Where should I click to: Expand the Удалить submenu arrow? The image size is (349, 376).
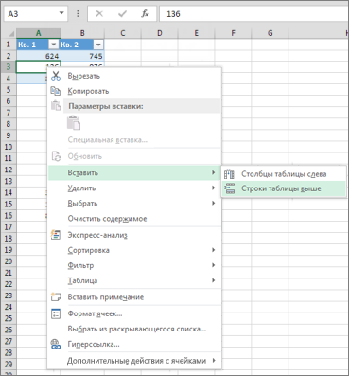214,188
